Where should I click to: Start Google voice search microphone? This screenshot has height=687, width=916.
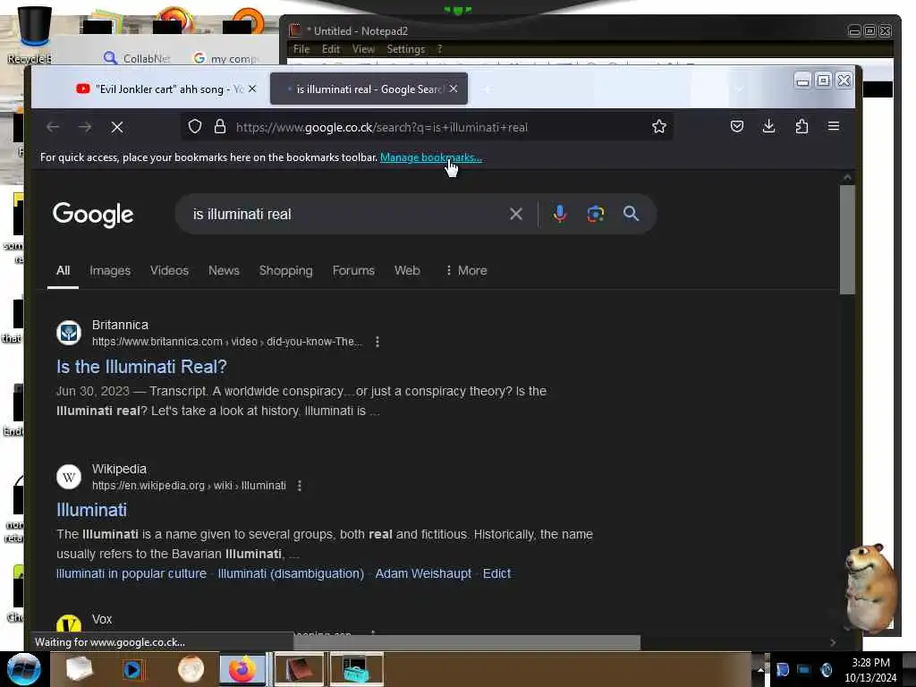560,214
